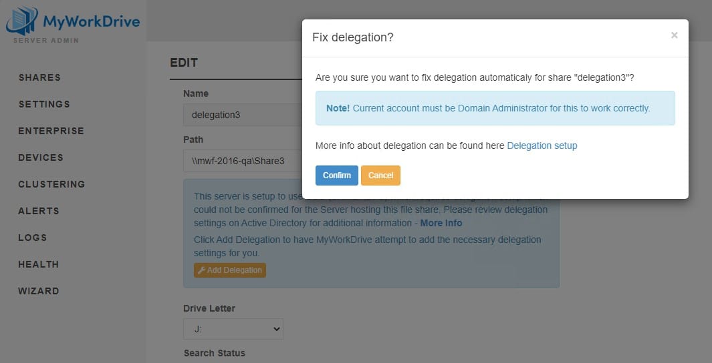712x363 pixels.
Task: Expand the Drive Letter dropdown
Action: (x=233, y=329)
